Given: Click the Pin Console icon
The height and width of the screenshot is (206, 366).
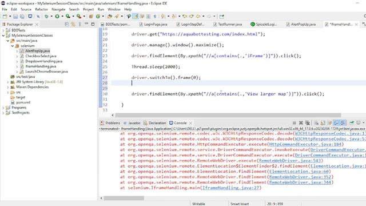Looking at the screenshot, I should [x=352, y=122].
